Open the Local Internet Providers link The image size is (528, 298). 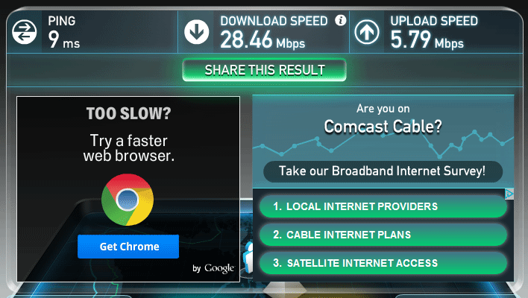[383, 206]
